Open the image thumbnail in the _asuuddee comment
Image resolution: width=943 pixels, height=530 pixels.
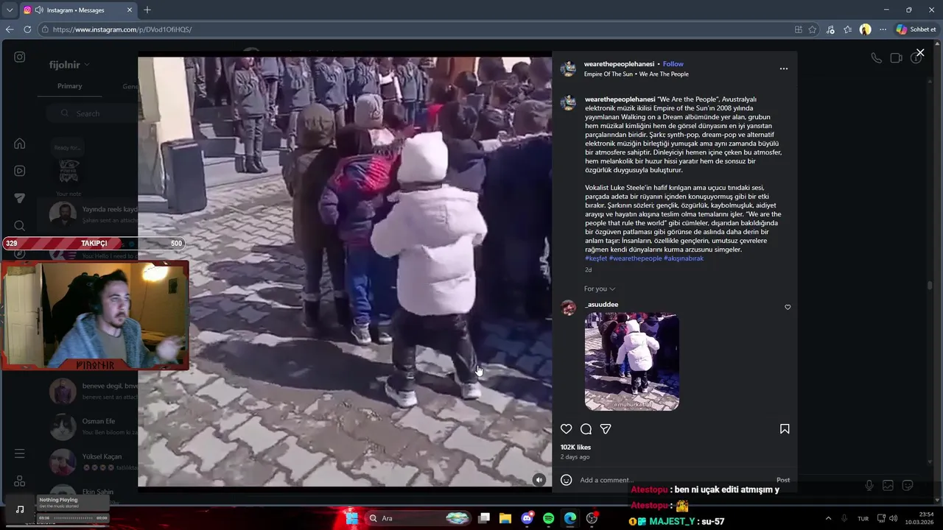[x=631, y=361]
